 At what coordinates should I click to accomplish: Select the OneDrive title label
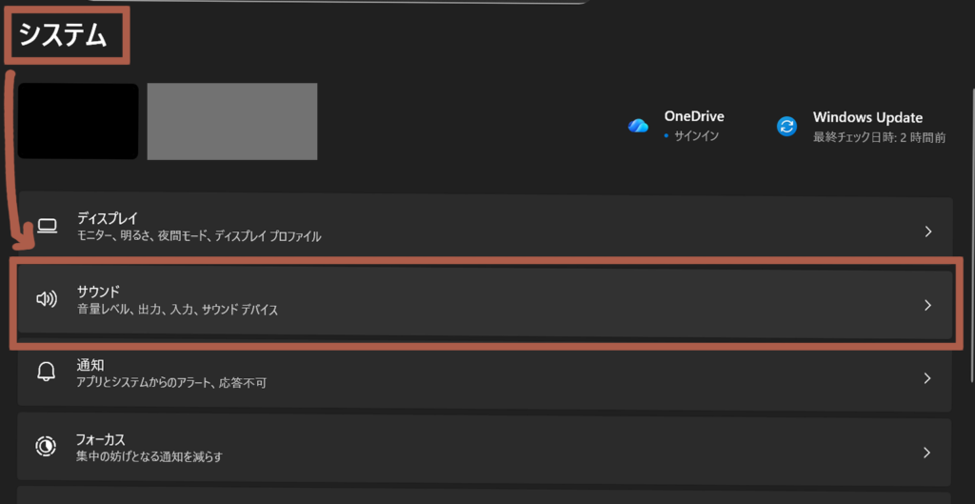pos(694,116)
